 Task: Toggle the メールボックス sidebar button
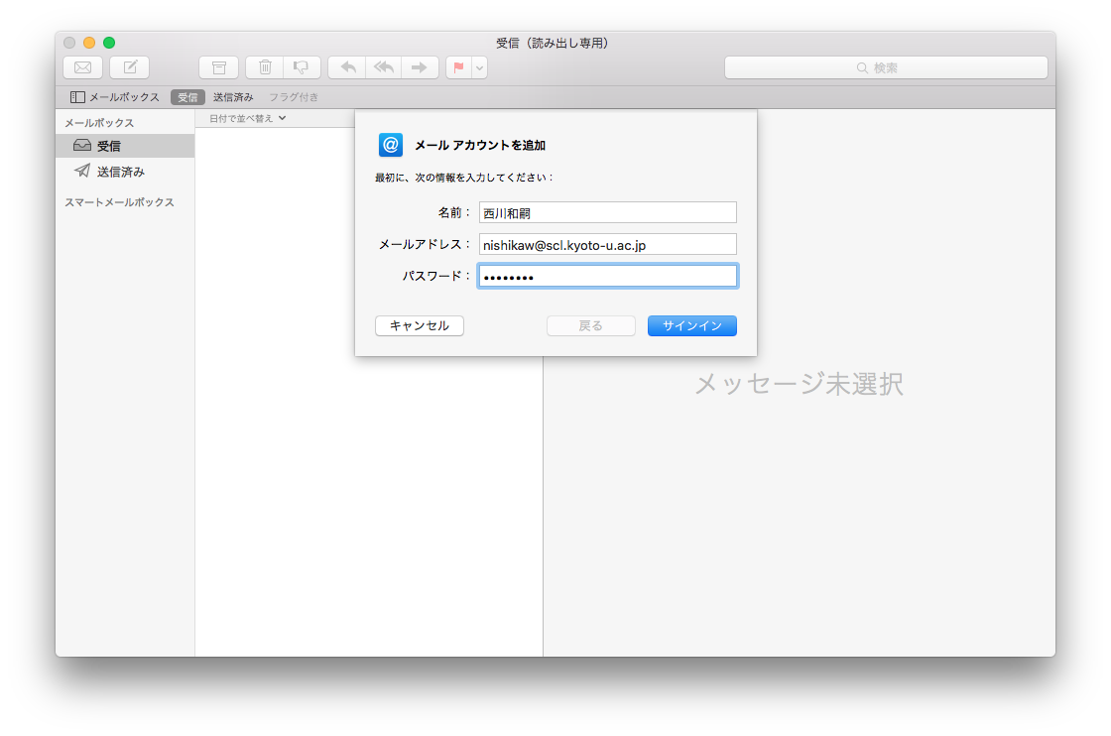point(115,97)
